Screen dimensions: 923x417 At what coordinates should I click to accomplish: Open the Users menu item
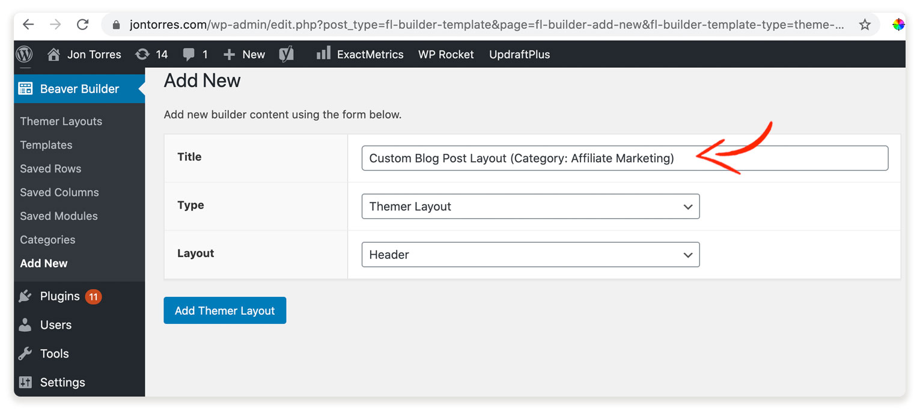pos(56,325)
